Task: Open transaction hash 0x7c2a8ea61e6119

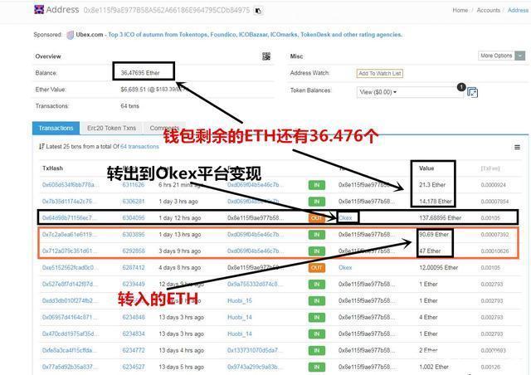Action: tap(69, 235)
